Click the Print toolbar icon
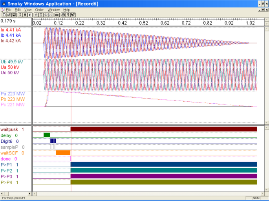 [x=63, y=15]
